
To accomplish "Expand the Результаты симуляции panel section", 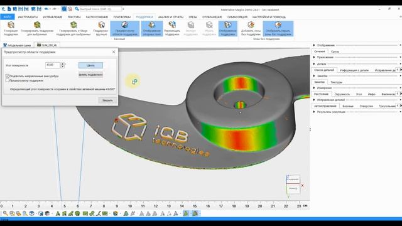I will pos(314,112).
